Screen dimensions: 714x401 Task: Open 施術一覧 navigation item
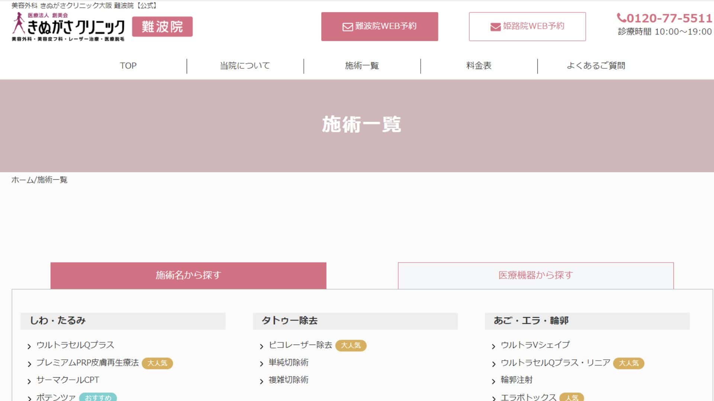click(362, 66)
